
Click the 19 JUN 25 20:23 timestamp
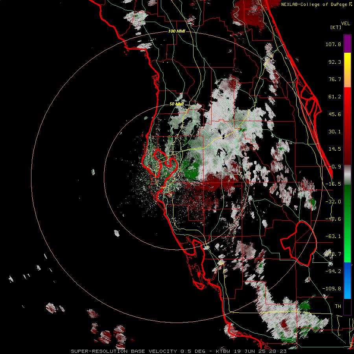pyautogui.click(x=260, y=351)
